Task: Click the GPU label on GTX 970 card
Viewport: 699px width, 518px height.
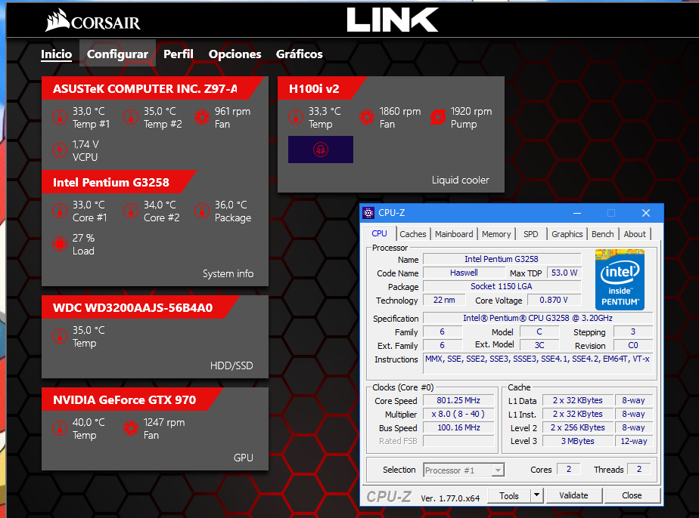Action: 244,458
